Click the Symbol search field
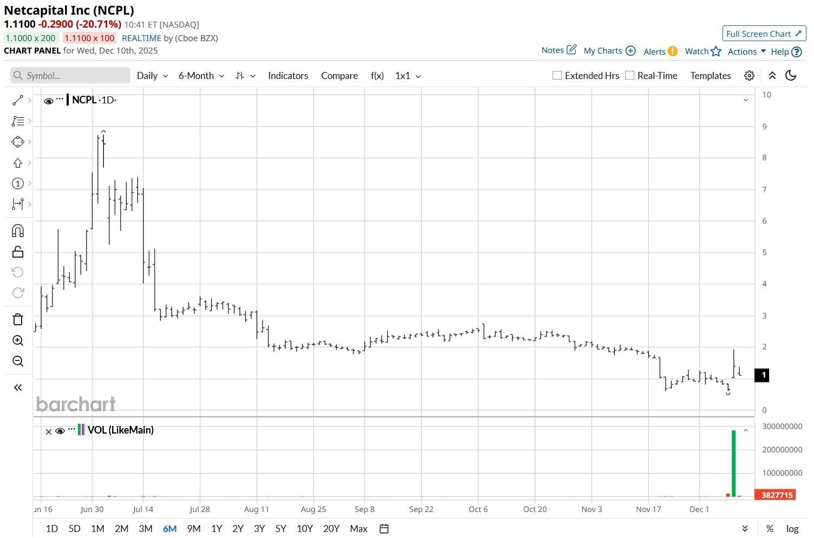The width and height of the screenshot is (814, 538). (70, 75)
